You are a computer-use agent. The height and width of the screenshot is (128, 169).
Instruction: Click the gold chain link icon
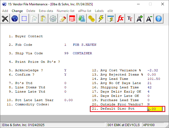[x=91, y=19]
